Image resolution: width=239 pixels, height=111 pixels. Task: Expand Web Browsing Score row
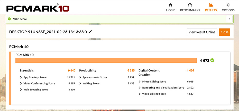point(21,89)
